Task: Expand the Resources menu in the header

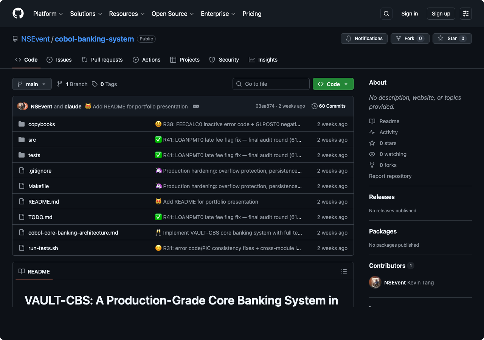Action: 126,14
